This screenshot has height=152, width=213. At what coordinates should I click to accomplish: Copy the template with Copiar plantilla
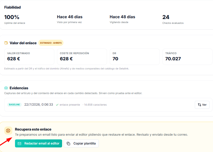[81, 143]
